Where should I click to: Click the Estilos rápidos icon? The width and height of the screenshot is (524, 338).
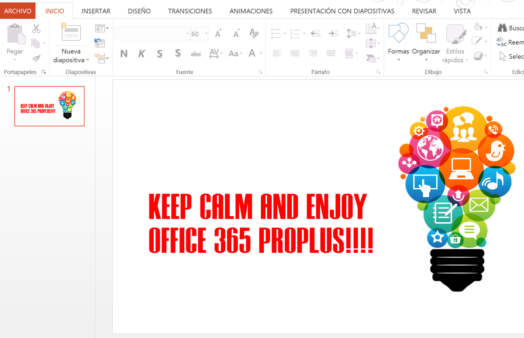[x=455, y=34]
